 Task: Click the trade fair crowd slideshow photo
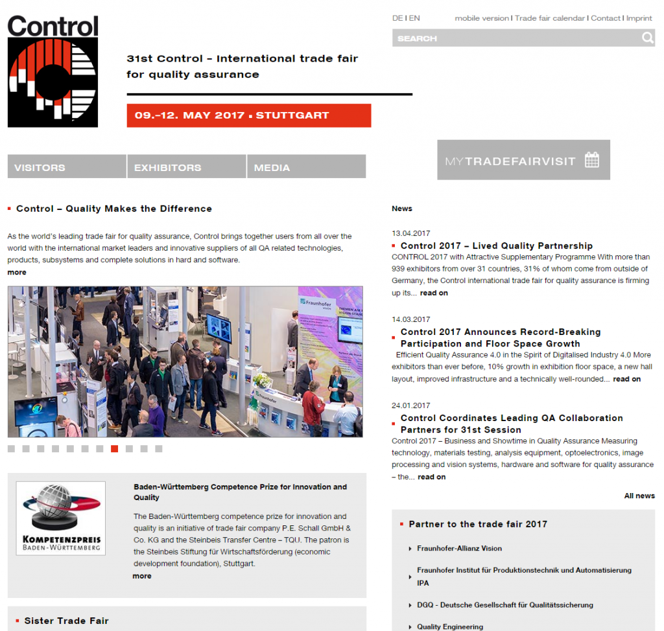(x=185, y=362)
